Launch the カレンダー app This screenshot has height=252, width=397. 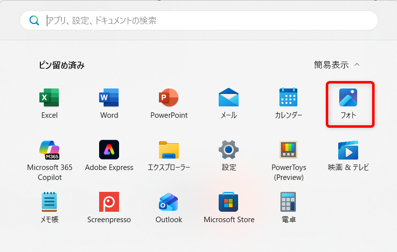(288, 103)
